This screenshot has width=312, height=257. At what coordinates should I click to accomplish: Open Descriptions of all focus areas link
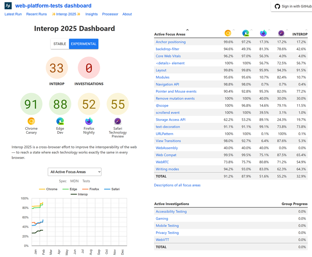click(x=177, y=185)
